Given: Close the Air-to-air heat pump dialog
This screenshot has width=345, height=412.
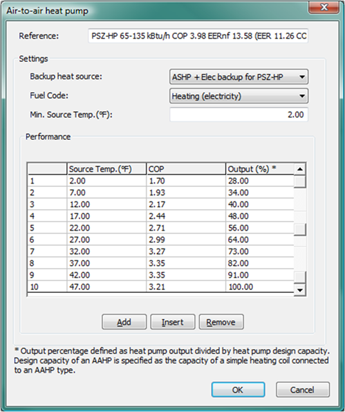Looking at the screenshot, I should click(324, 8).
